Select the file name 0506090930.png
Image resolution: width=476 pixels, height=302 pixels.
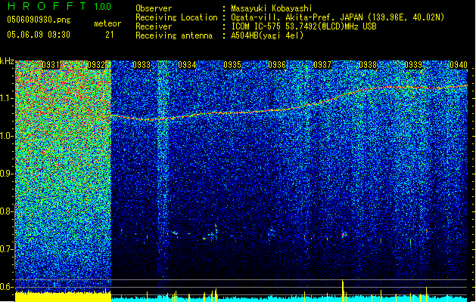tap(39, 20)
